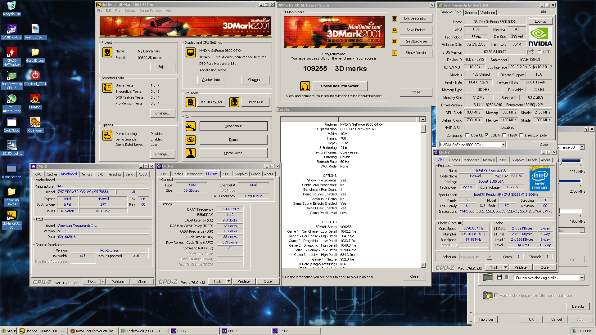Click the GPU-Z BIOS export share icon
This screenshot has width=596, height=335.
point(531,52)
